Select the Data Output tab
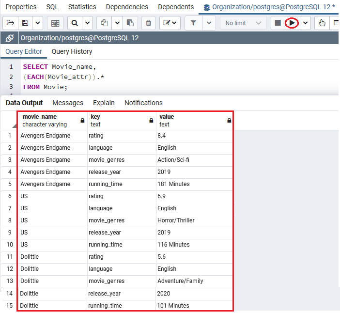Image resolution: width=340 pixels, height=313 pixels. pos(24,103)
